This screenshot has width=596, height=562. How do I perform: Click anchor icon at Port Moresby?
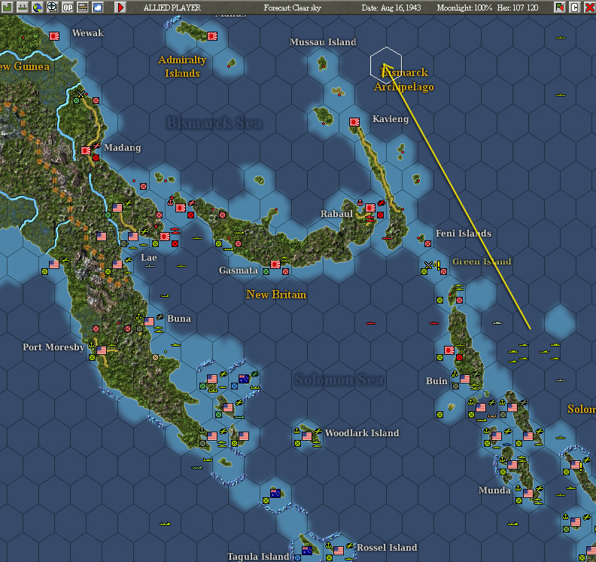pos(91,345)
